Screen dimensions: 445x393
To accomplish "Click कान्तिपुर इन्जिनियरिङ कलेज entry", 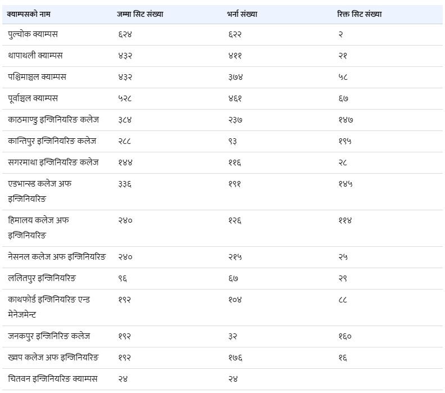I will coord(52,141).
